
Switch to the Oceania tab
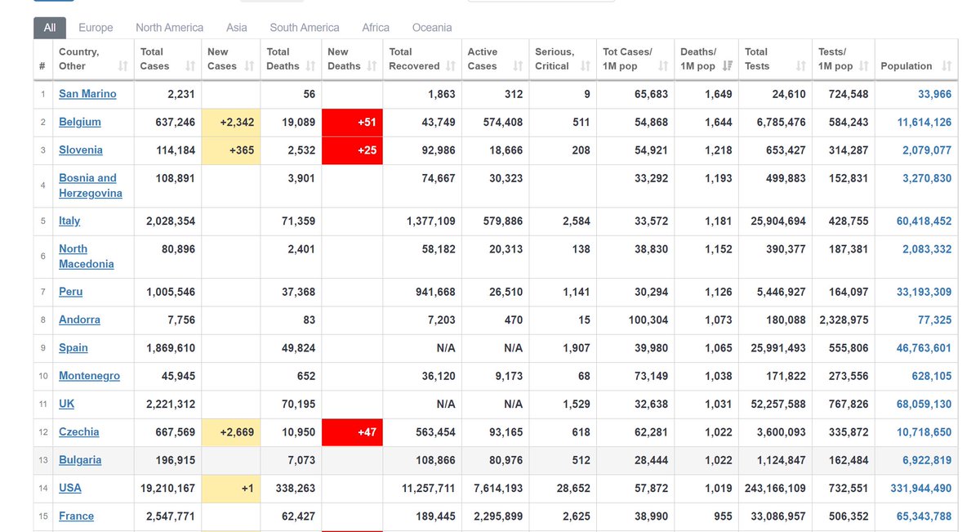pyautogui.click(x=434, y=28)
